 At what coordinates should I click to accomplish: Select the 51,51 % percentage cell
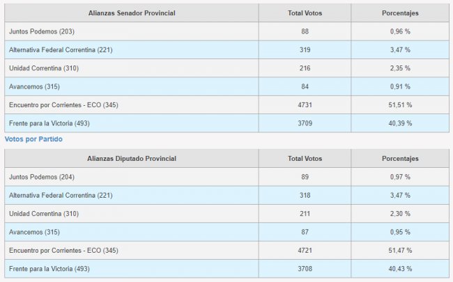point(400,104)
